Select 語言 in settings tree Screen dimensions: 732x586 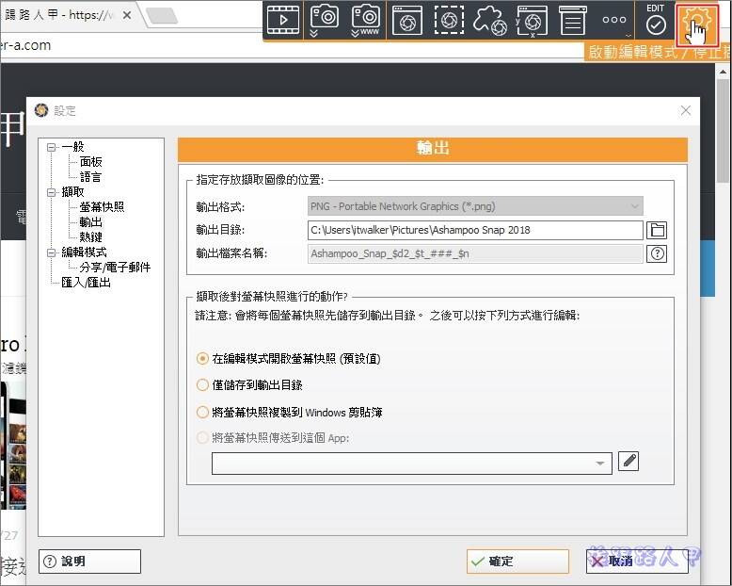pyautogui.click(x=90, y=176)
